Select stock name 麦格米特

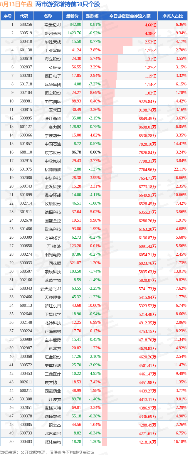pos(53,408)
